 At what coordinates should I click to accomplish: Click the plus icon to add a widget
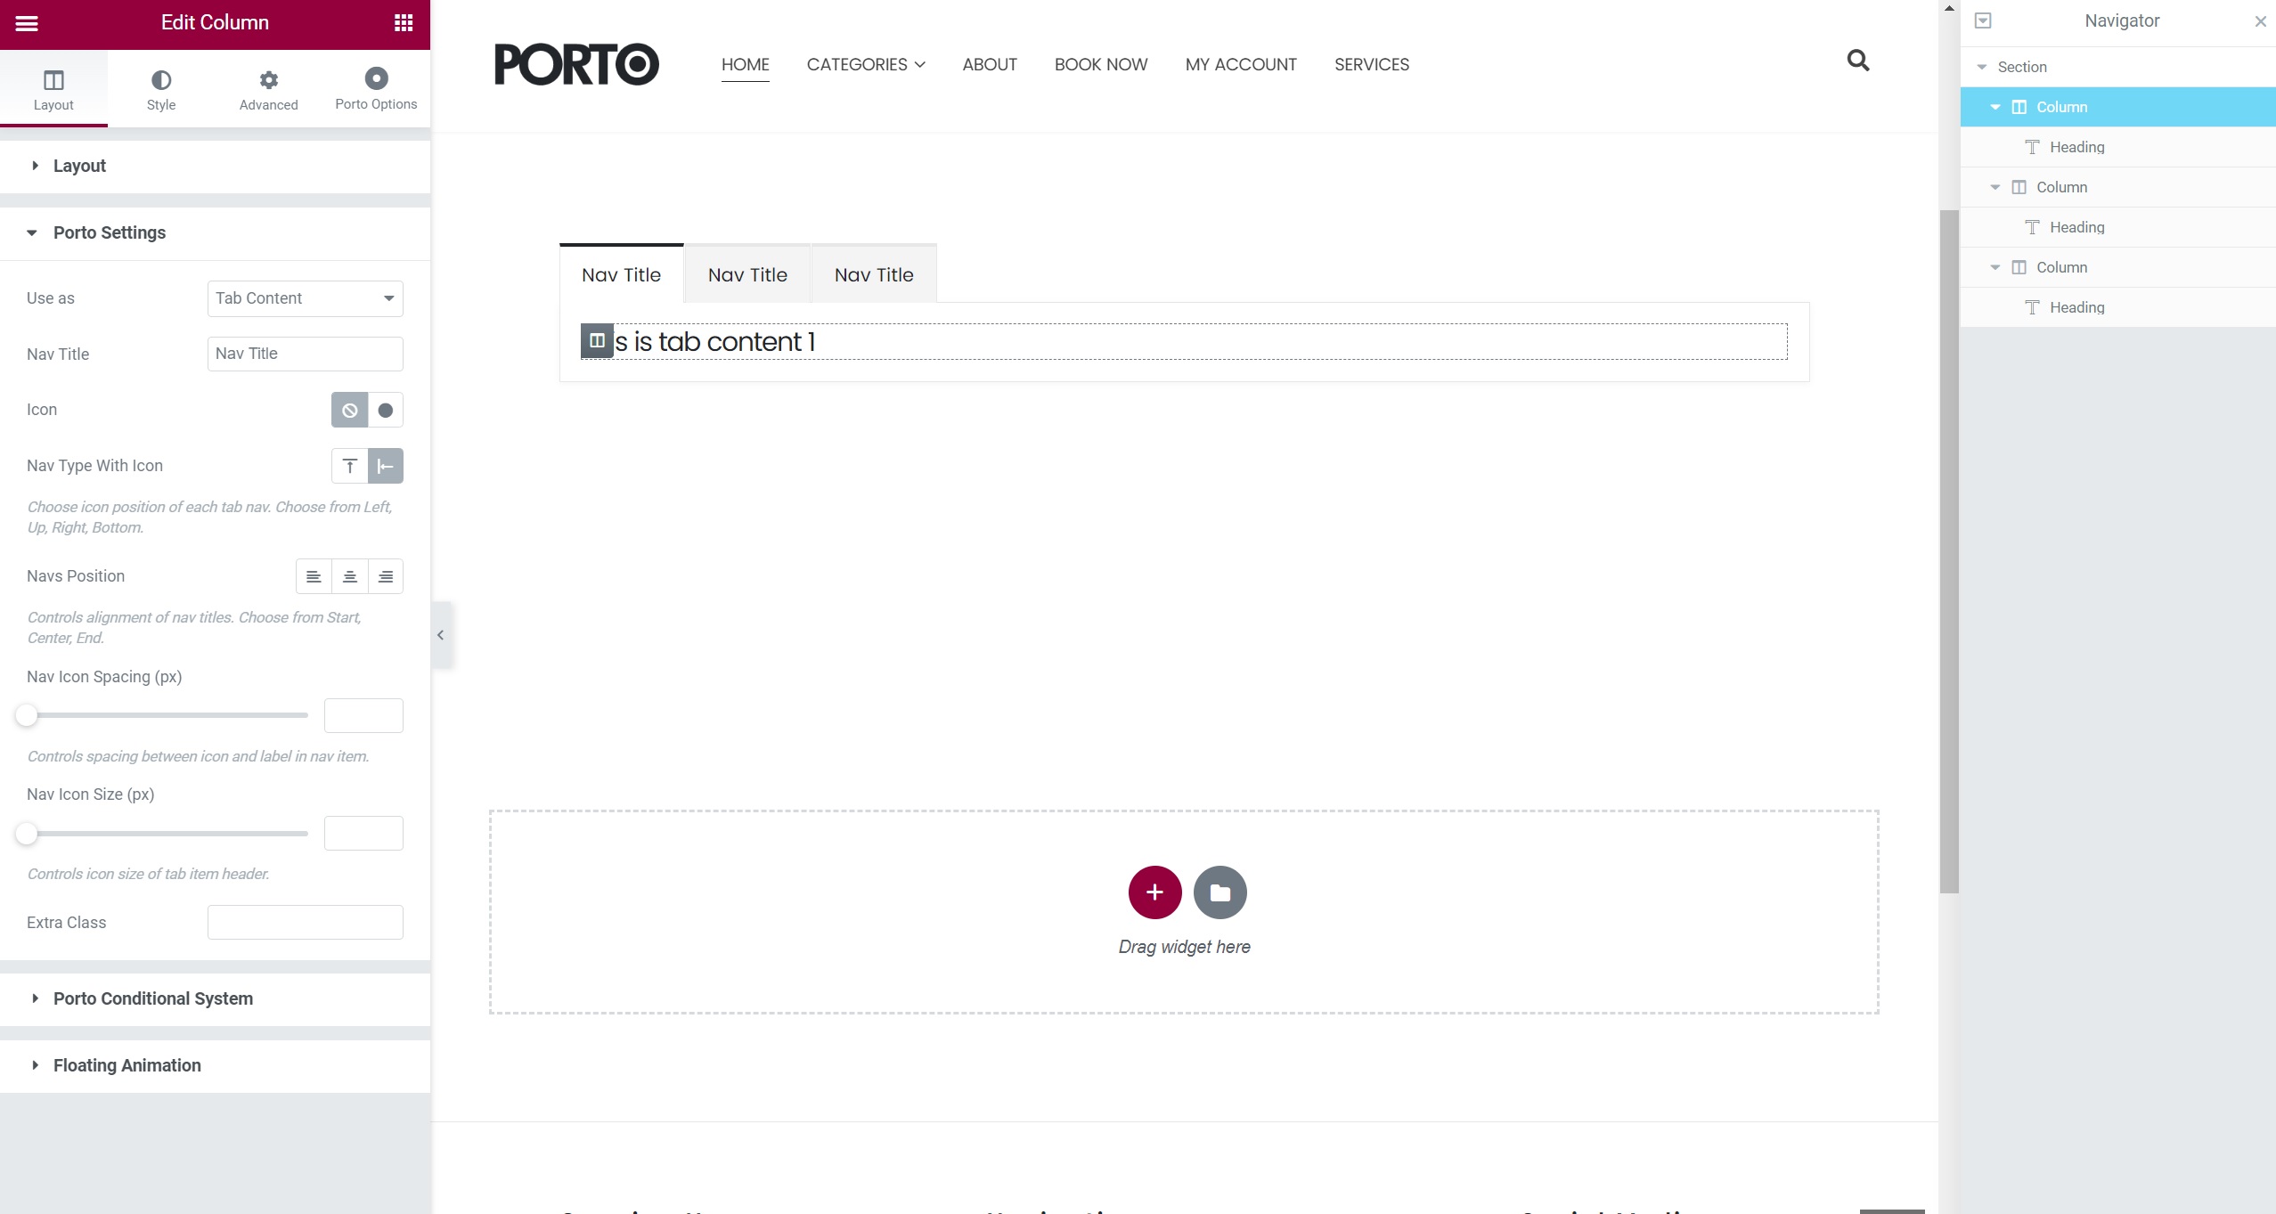[x=1154, y=892]
